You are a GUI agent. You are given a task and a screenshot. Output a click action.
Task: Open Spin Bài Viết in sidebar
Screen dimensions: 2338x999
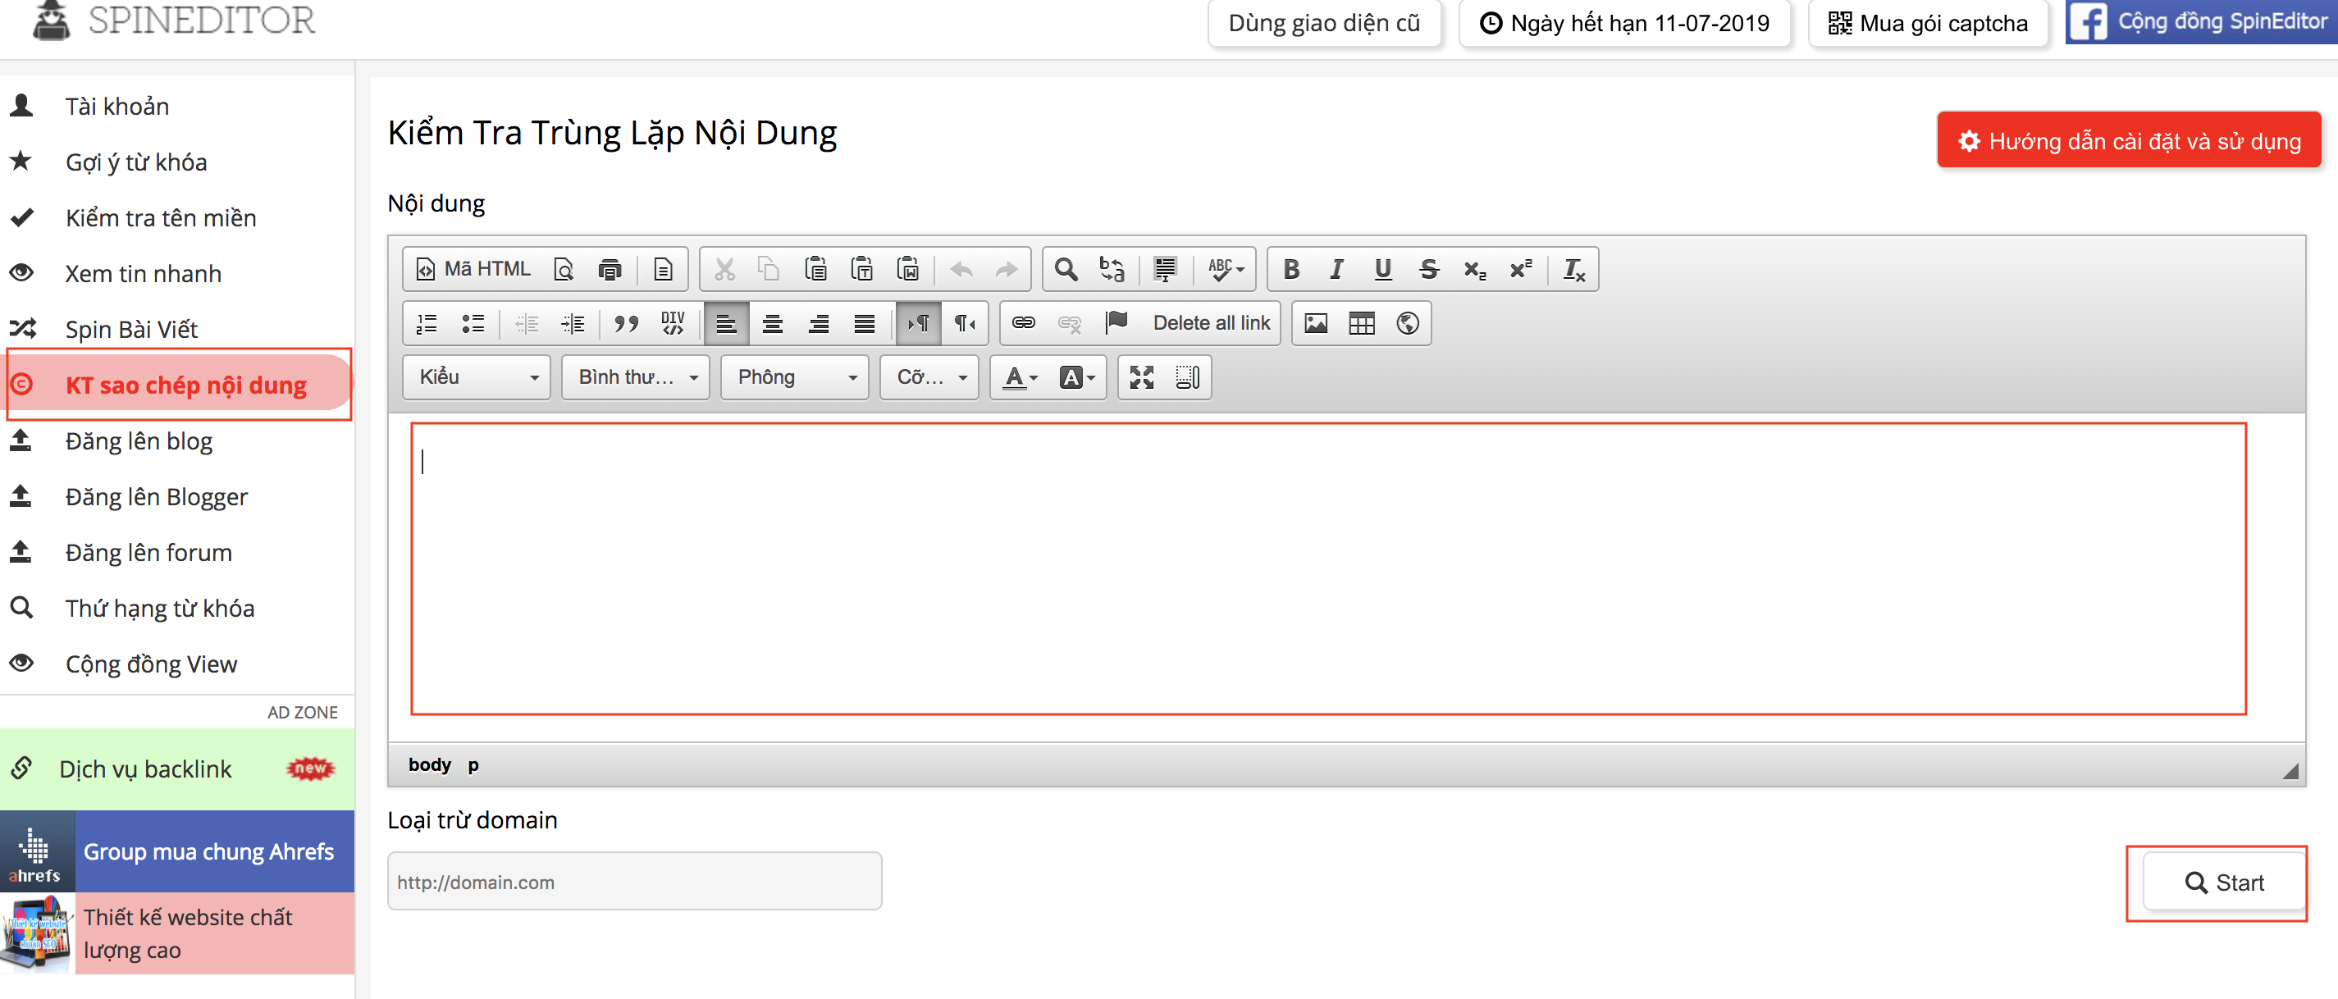click(x=131, y=330)
